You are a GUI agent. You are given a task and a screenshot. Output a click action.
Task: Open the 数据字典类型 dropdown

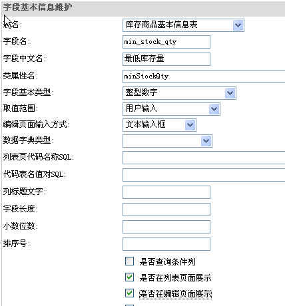click(206, 141)
